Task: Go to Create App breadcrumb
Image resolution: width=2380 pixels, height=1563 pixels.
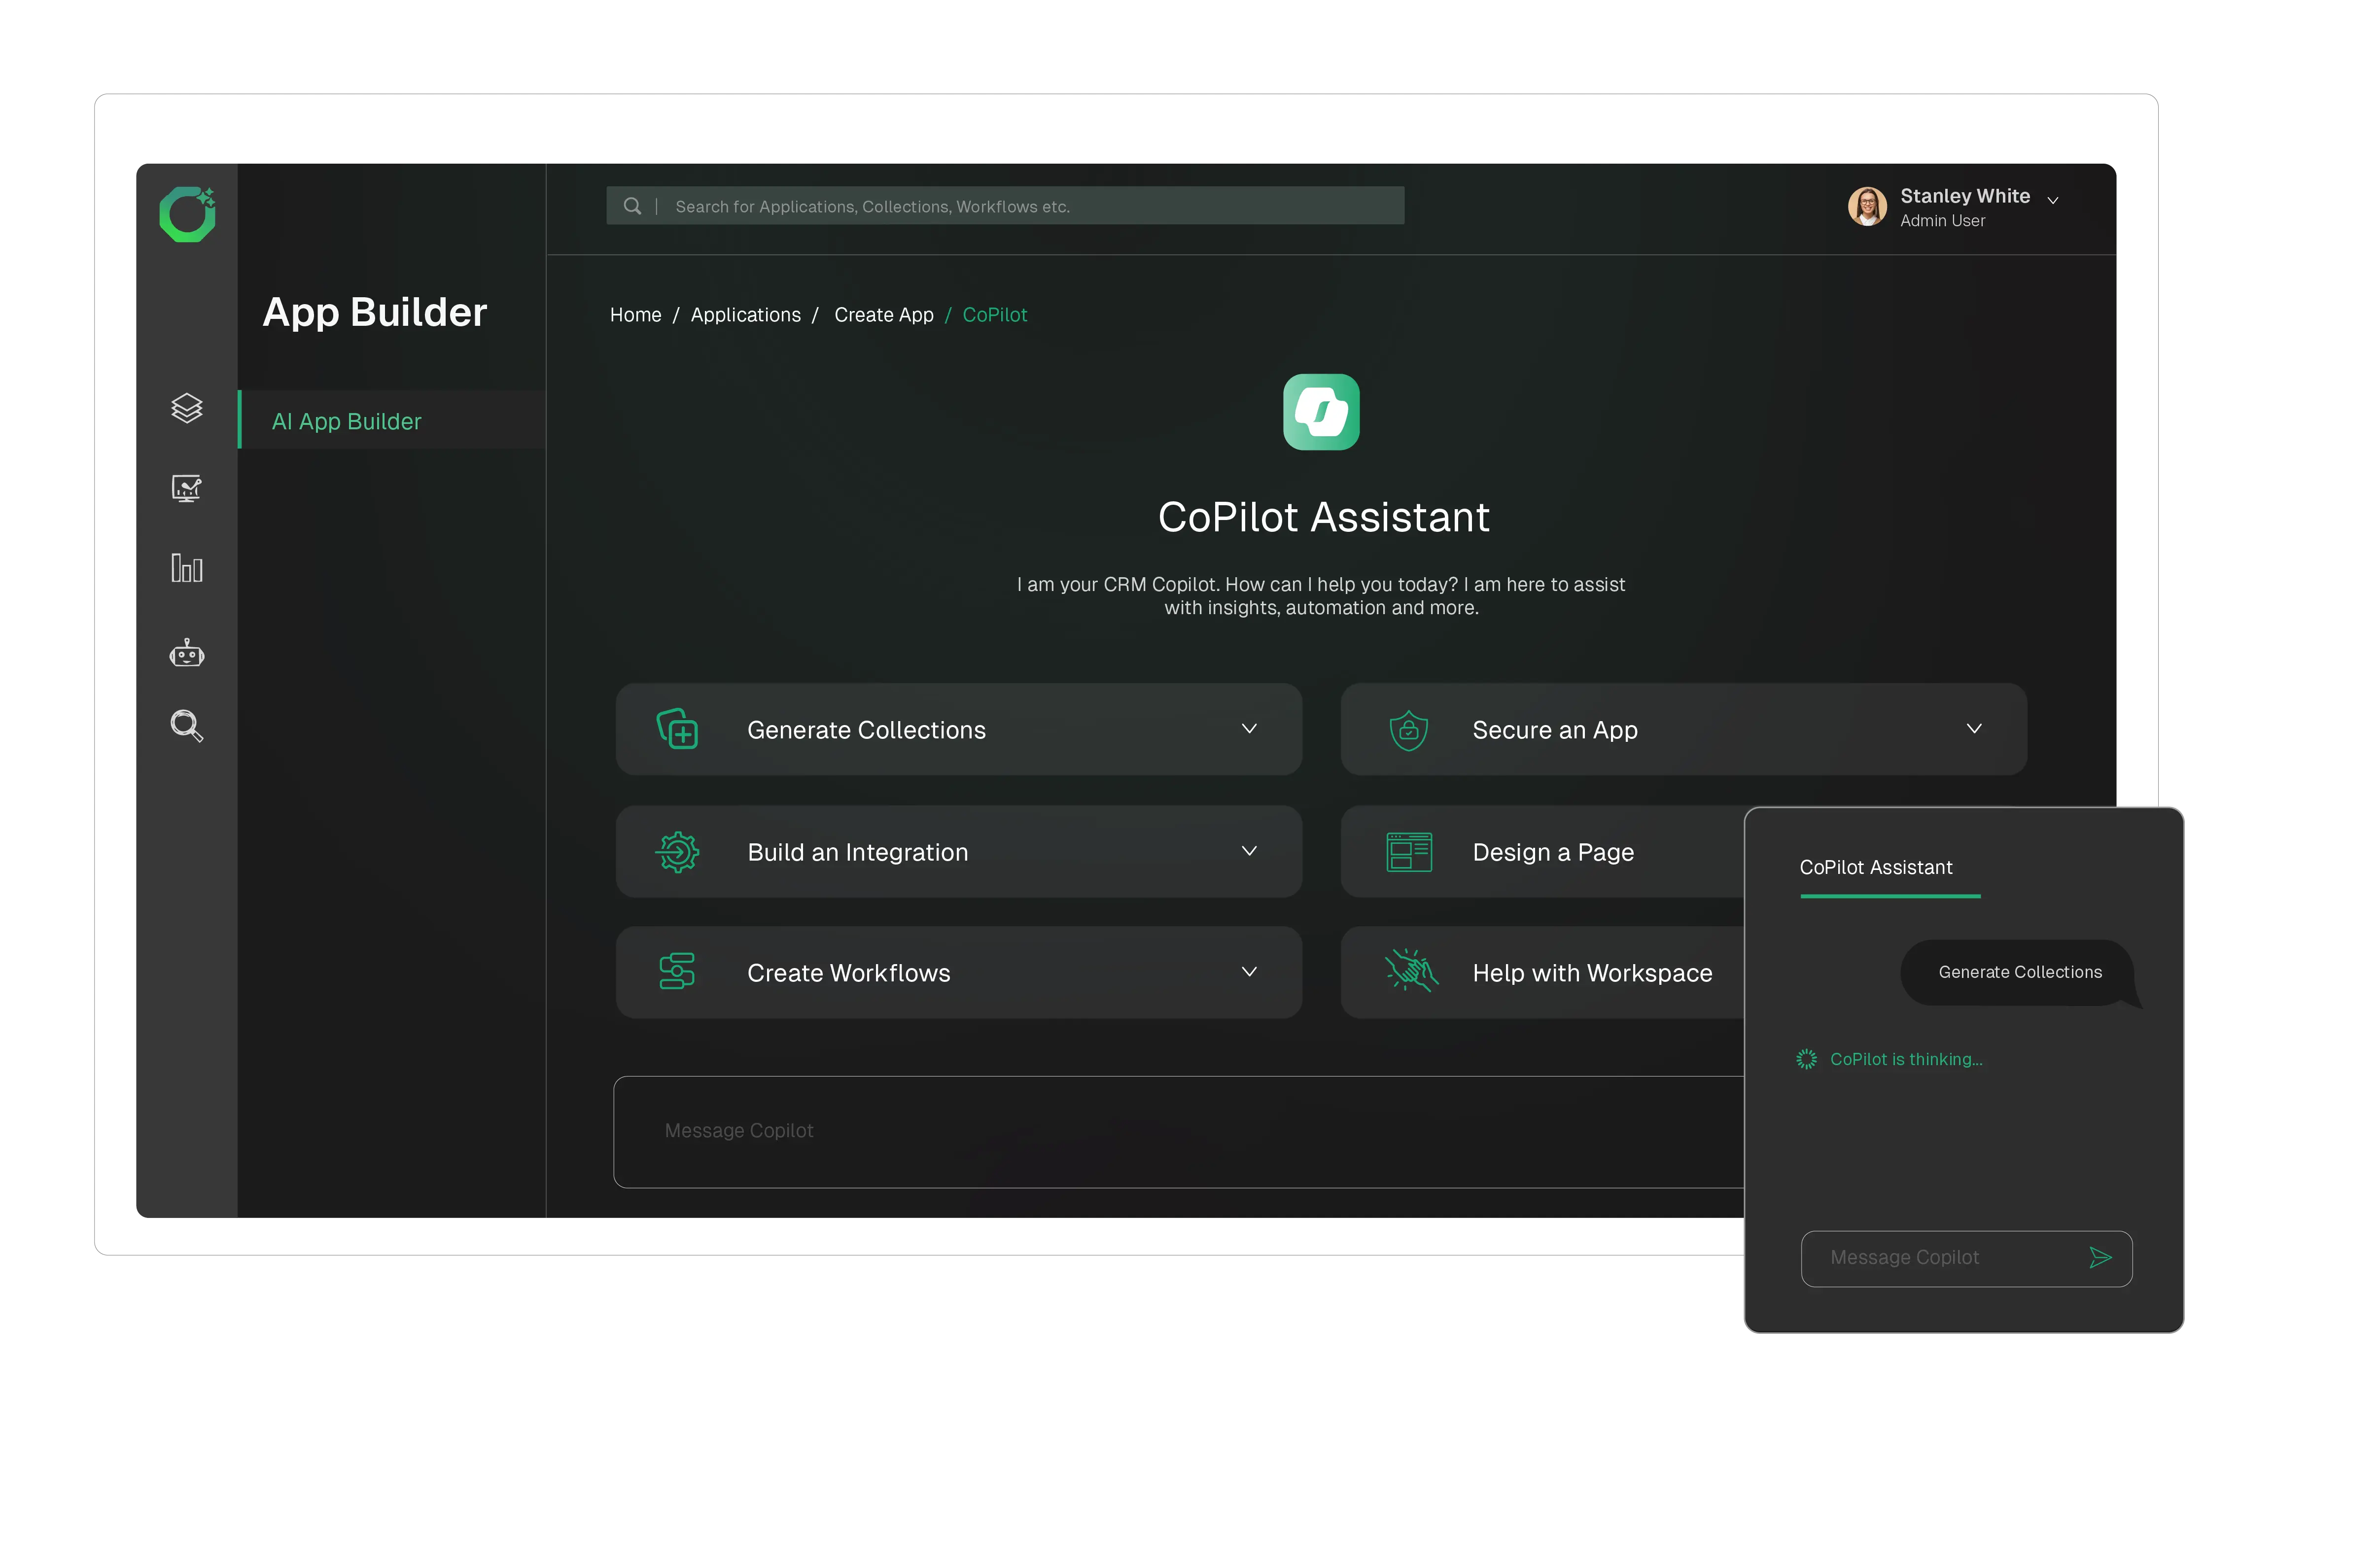Action: pyautogui.click(x=884, y=315)
